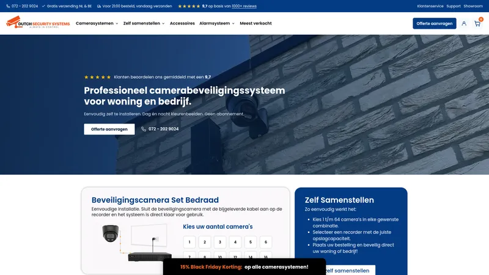Choose 3 cameras option
Image resolution: width=489 pixels, height=275 pixels.
tap(220, 242)
